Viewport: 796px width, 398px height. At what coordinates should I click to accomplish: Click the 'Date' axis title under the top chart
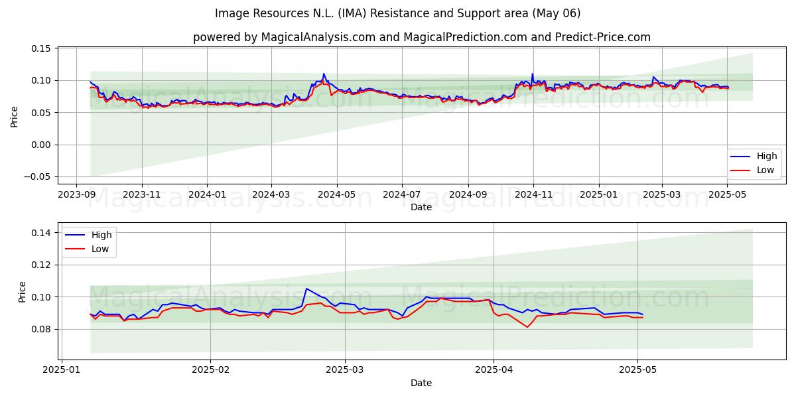tap(421, 207)
